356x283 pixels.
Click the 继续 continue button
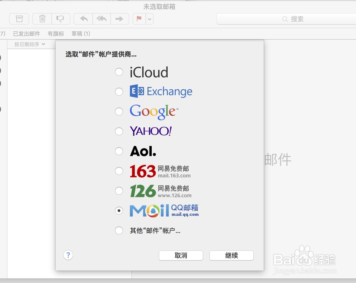pyautogui.click(x=231, y=256)
